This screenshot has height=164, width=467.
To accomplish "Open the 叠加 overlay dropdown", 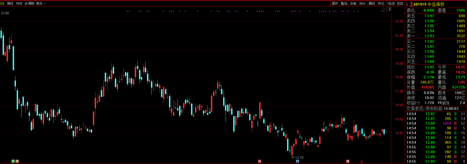I will click(x=344, y=3).
